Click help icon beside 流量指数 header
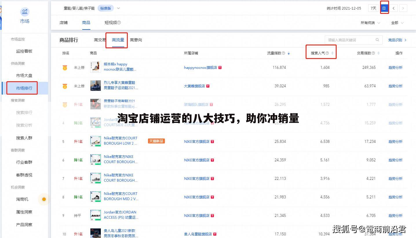Screen dimensions: 416x238 tap(283, 53)
